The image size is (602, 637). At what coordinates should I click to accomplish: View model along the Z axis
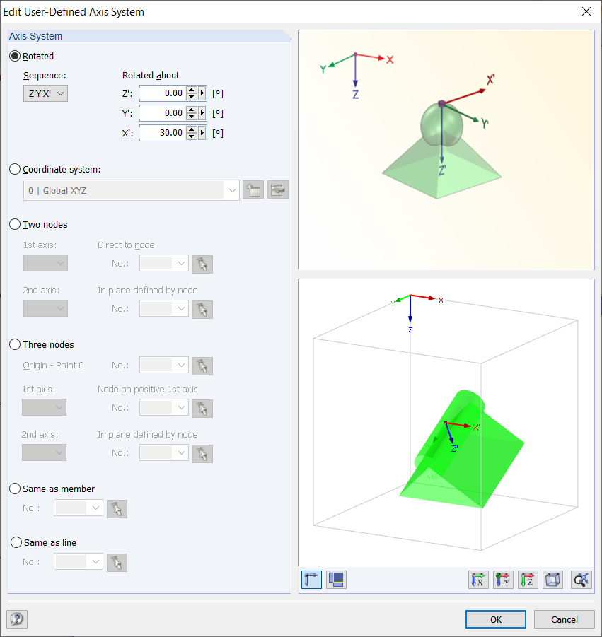click(528, 580)
